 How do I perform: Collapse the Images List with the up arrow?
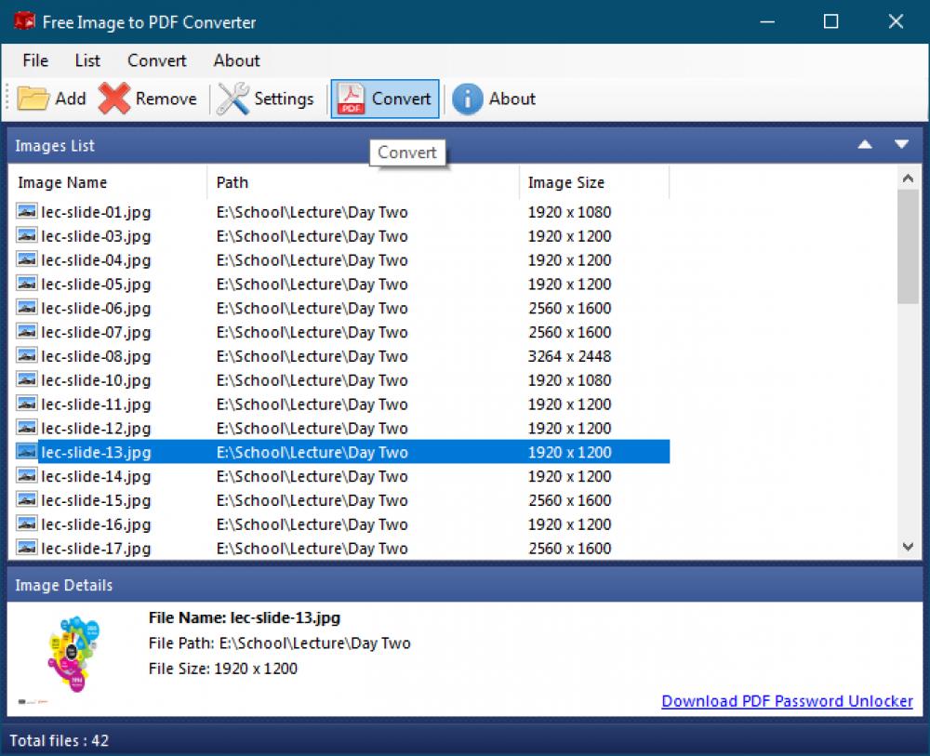[864, 145]
